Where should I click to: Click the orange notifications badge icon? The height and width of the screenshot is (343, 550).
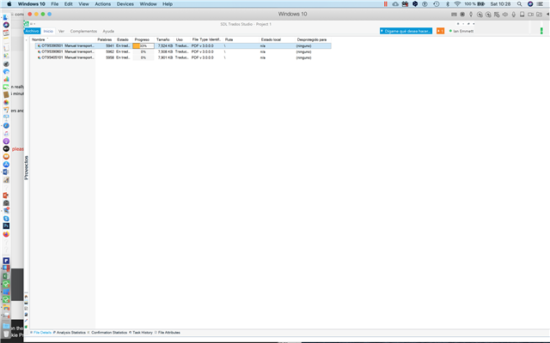tap(440, 31)
